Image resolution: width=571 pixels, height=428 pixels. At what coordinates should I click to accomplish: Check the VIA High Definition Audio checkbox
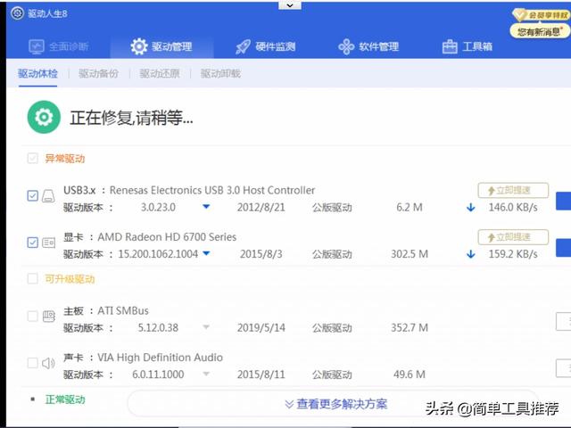(32, 363)
